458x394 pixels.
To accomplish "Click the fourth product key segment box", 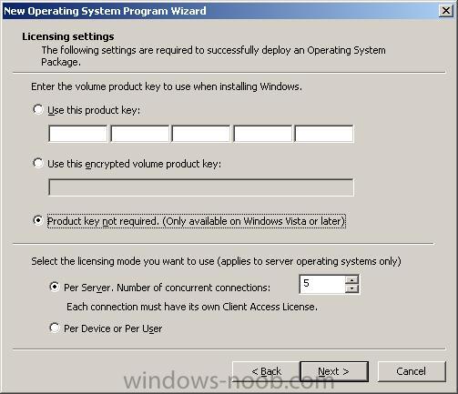I will 262,134.
